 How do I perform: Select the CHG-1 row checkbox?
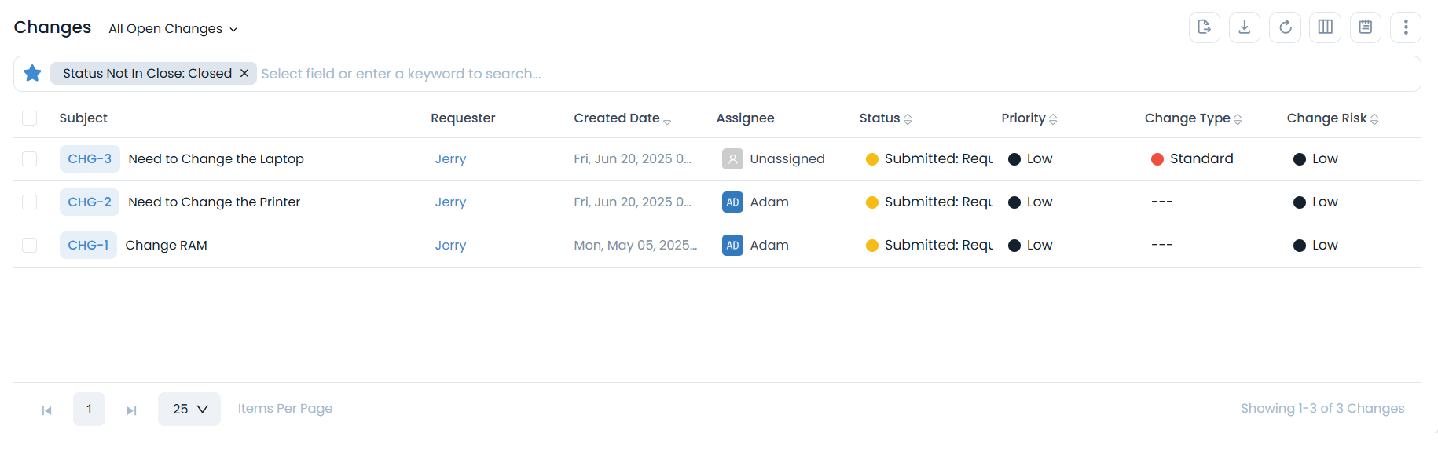point(30,246)
